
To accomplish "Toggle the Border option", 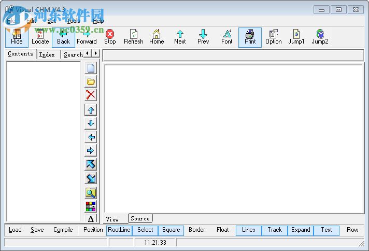I will [197, 230].
